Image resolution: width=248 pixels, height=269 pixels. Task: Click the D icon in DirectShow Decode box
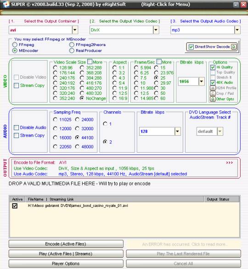coord(234,46)
